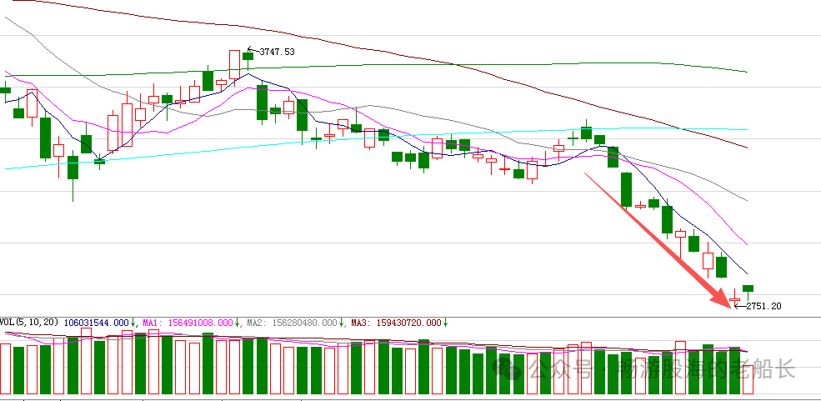The image size is (821, 401).
Task: Click the green down arrow after MA3 value
Action: 445,323
